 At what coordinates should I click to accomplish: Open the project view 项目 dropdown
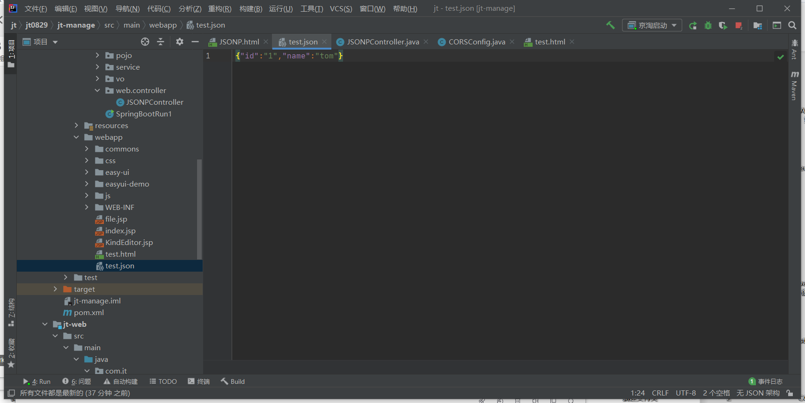coord(40,42)
